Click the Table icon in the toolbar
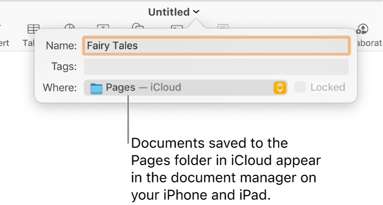Screen dimensions: 383x205 coord(33,28)
